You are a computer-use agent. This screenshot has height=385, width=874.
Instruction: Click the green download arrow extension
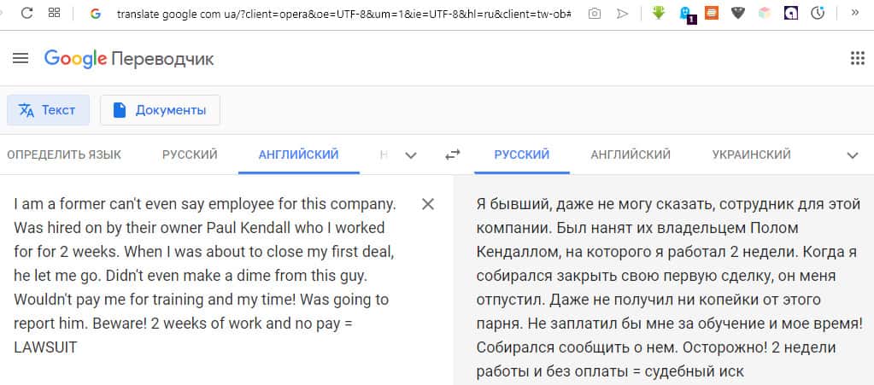pos(659,14)
